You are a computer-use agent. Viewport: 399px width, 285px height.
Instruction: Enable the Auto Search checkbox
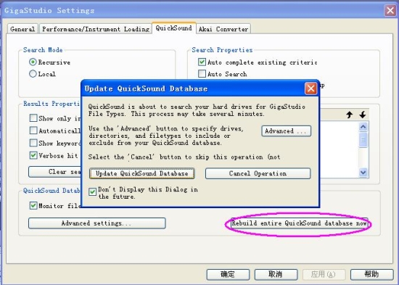tap(202, 74)
